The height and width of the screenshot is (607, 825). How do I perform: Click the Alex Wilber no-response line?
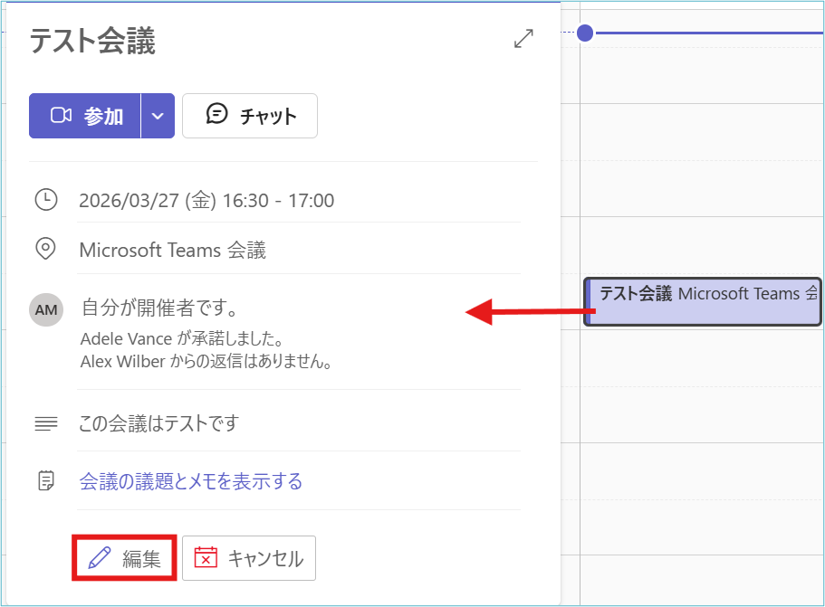click(x=206, y=363)
